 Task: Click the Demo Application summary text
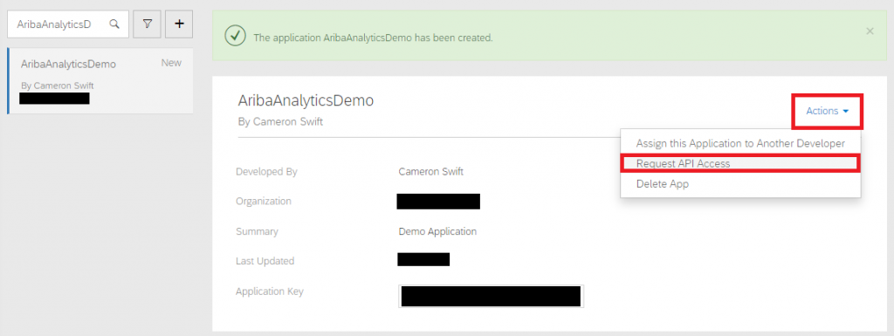pos(437,232)
